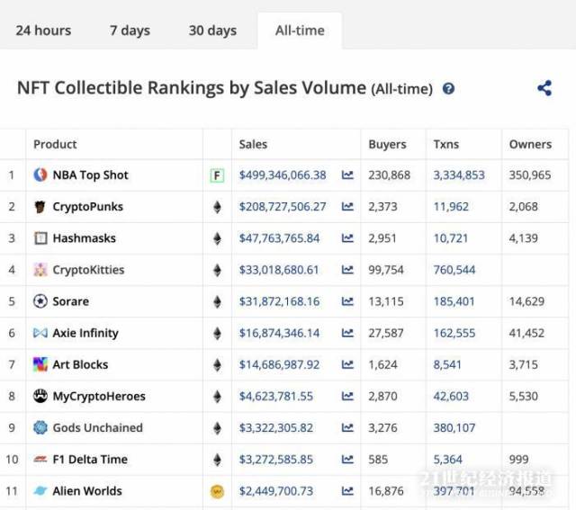Screen dimensions: 576x510
Task: Click the Flow blockchain icon for NBA Top Shot
Action: pos(217,175)
